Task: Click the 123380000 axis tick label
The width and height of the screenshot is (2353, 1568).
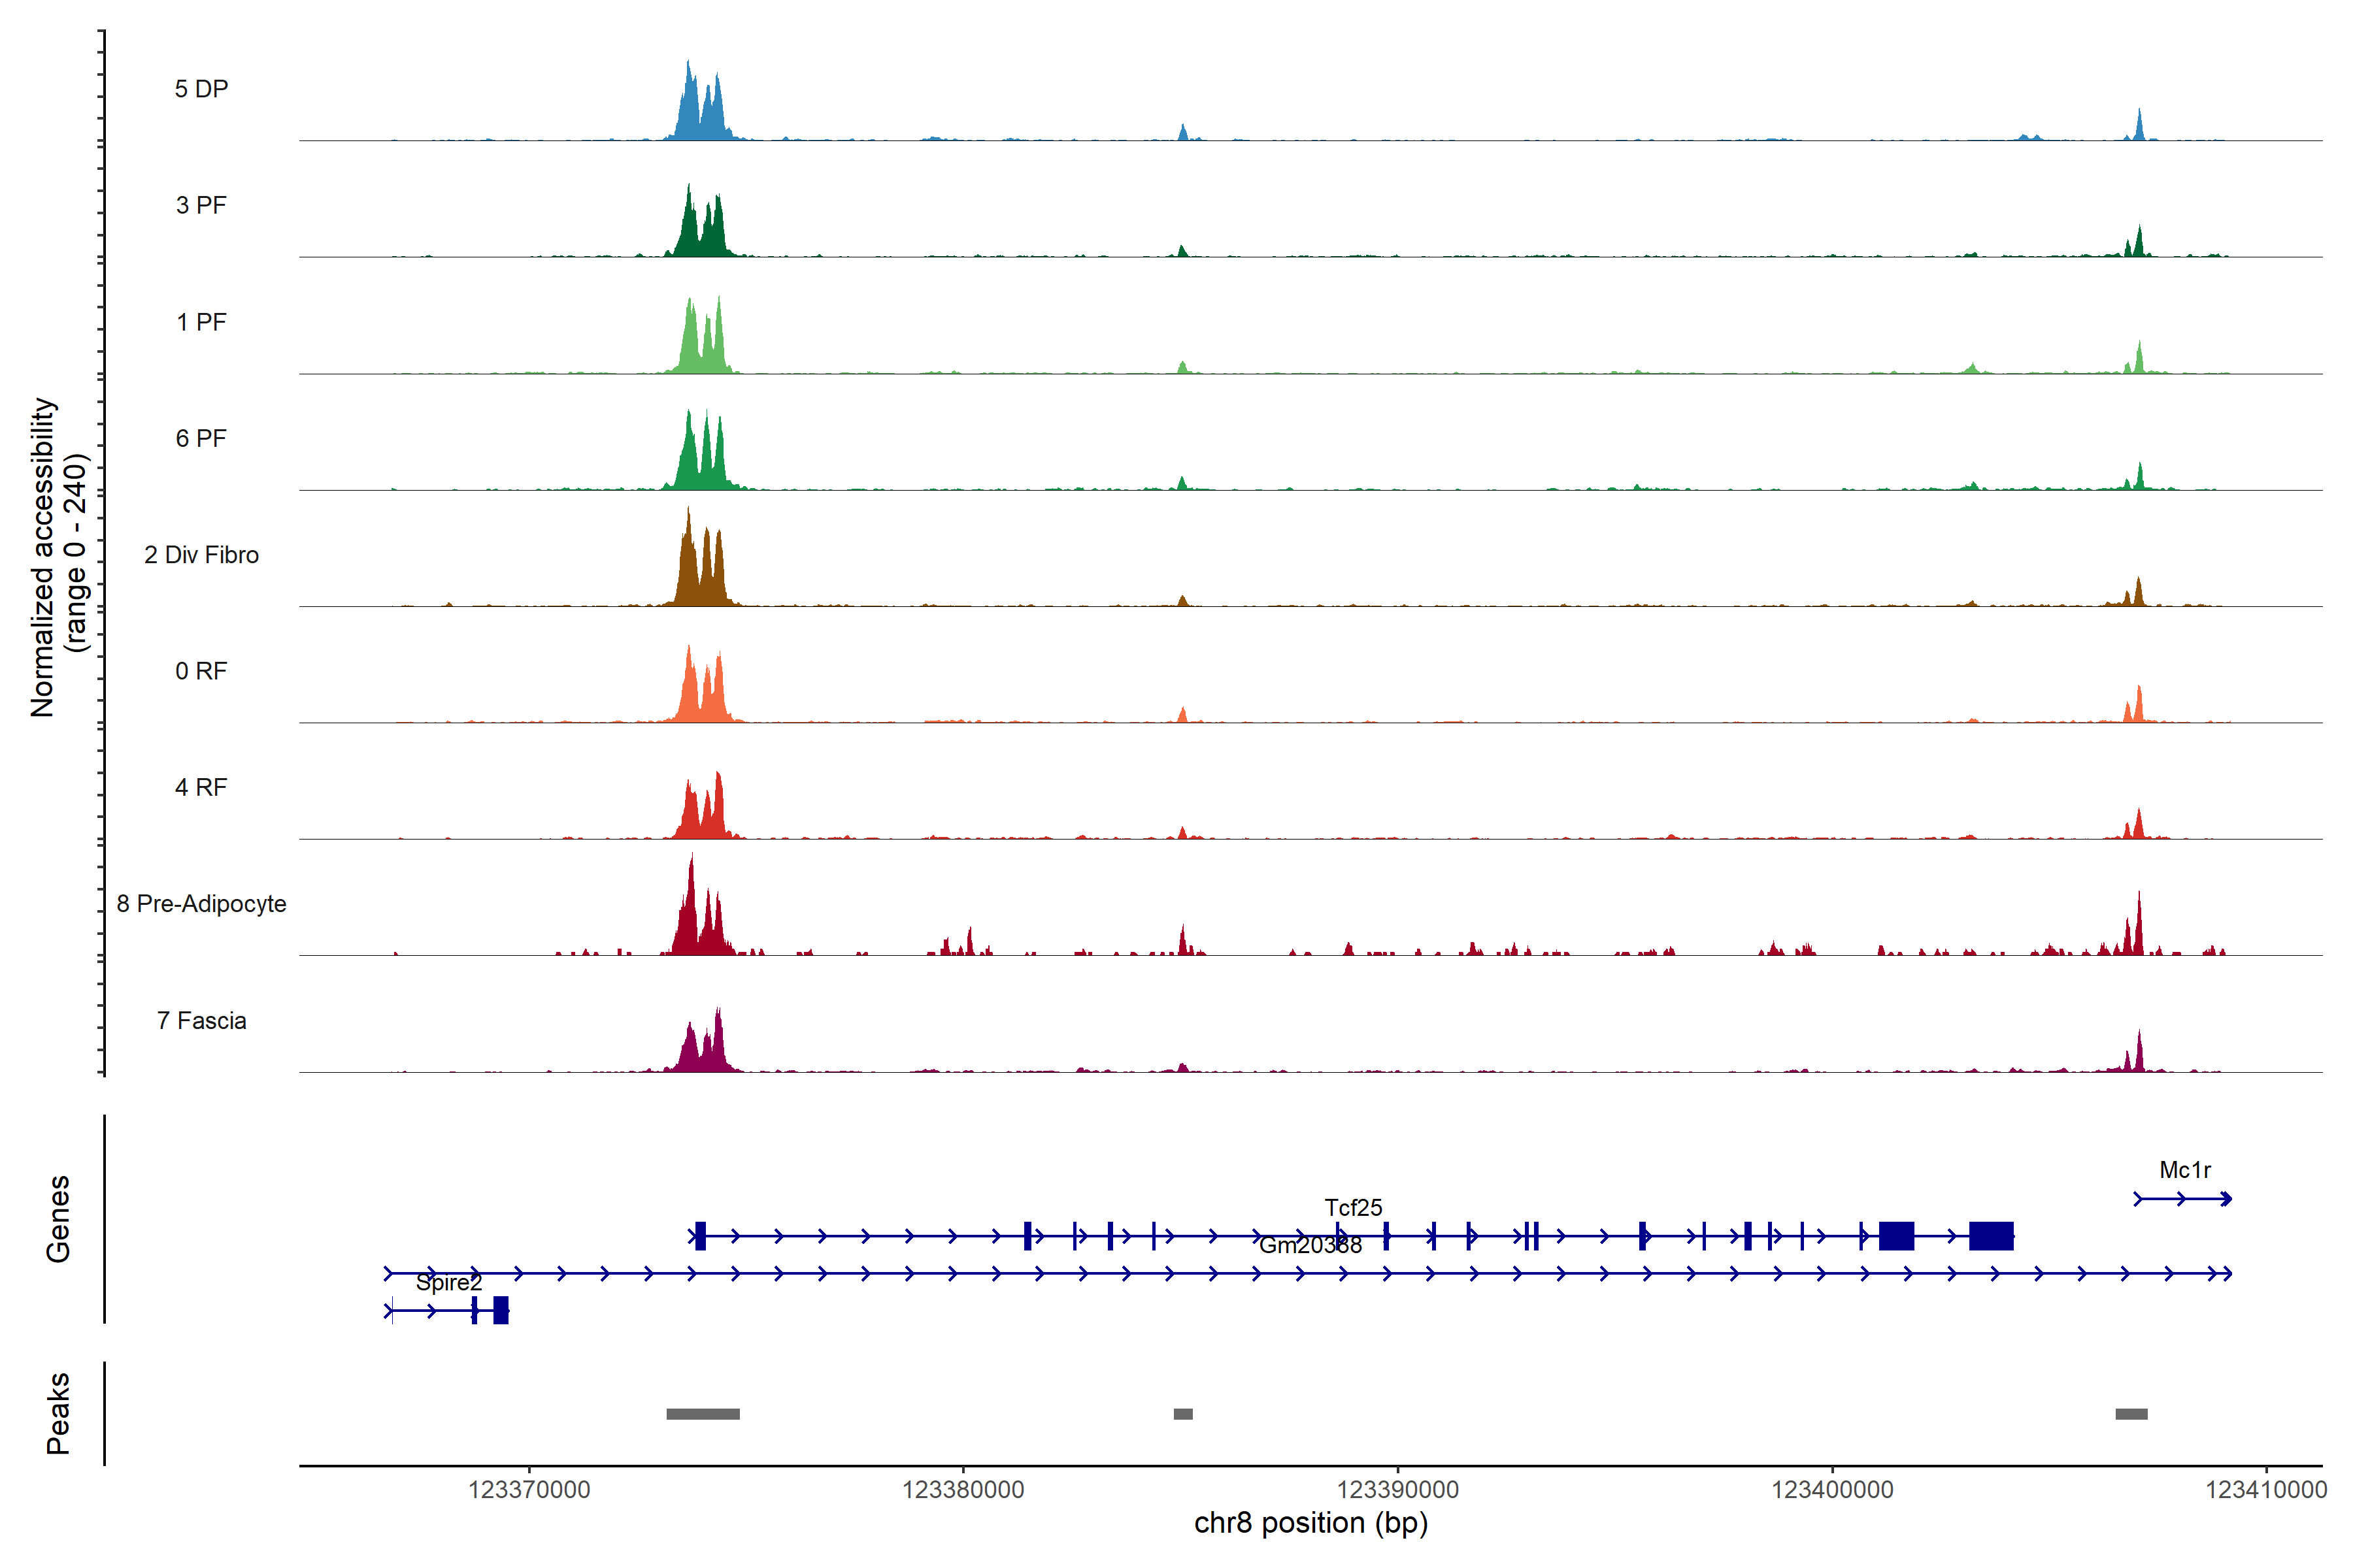Action: (962, 1490)
